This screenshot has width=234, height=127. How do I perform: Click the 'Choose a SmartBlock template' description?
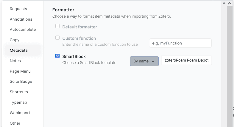pos(89,62)
